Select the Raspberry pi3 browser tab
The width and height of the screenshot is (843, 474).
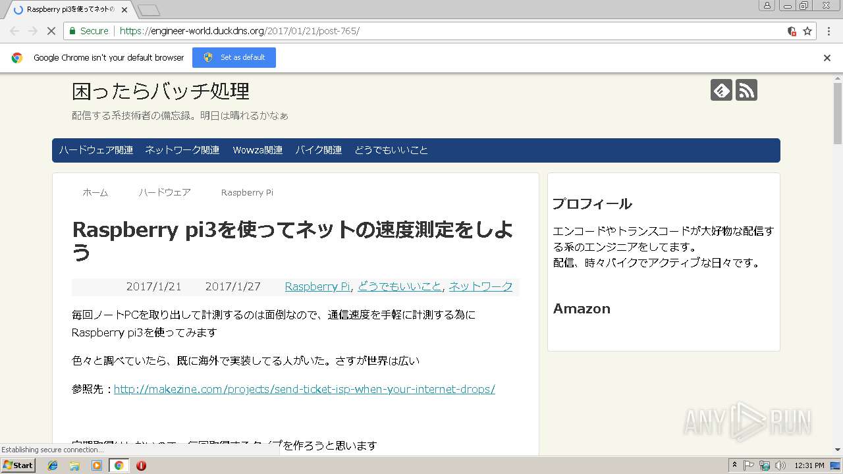coord(68,10)
